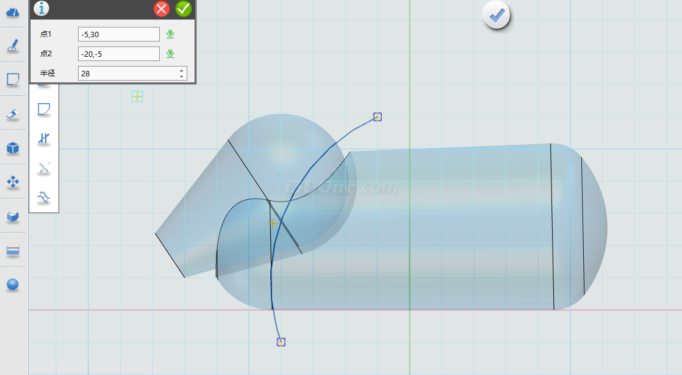Click the 点2 coordinate input field

tap(118, 54)
